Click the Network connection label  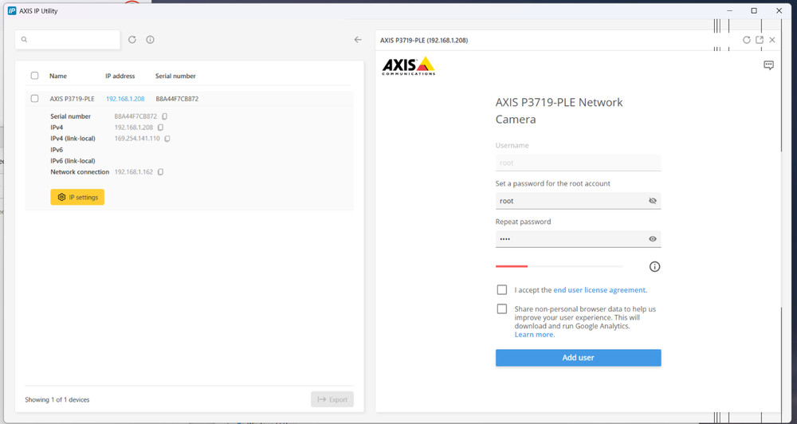[x=80, y=172]
